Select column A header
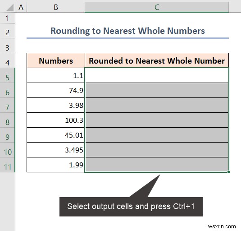 pyautogui.click(x=21, y=7)
